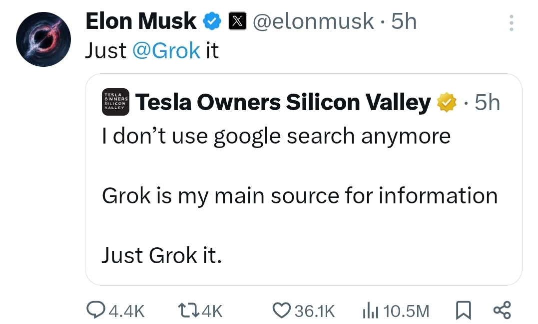The height and width of the screenshot is (324, 538).
Task: Click the gold verified badge
Action: point(447,102)
